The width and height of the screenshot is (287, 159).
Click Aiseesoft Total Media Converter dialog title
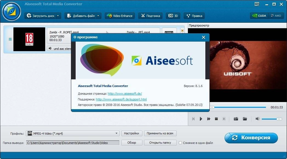click(x=103, y=86)
